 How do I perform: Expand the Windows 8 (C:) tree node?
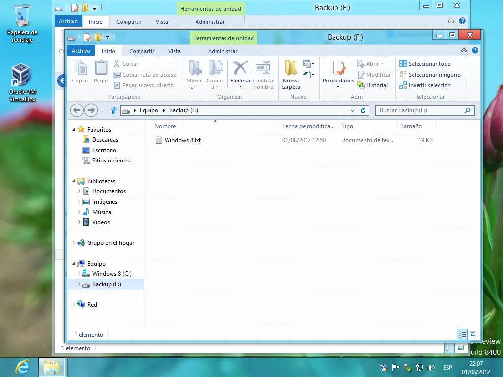coord(79,274)
